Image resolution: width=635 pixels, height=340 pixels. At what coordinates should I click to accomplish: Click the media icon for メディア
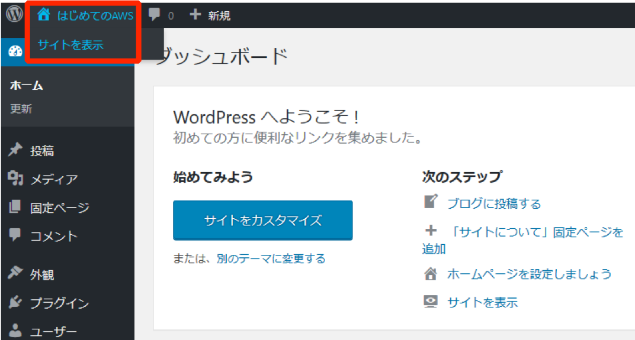click(x=15, y=178)
